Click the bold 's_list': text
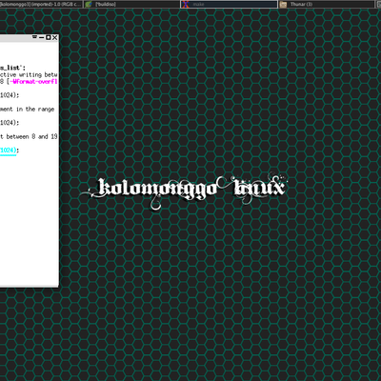The width and height of the screenshot is (381, 381). (x=12, y=68)
